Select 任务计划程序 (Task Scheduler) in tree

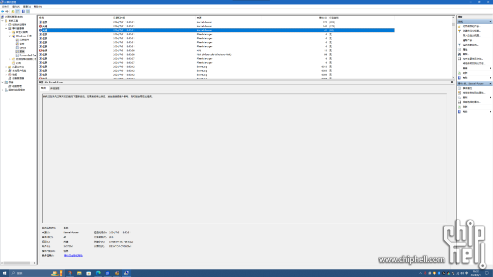click(19, 25)
